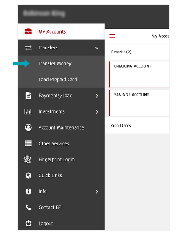Screen dimensions: 180x236
Task: Open the Investments menu label
Action: pyautogui.click(x=51, y=112)
